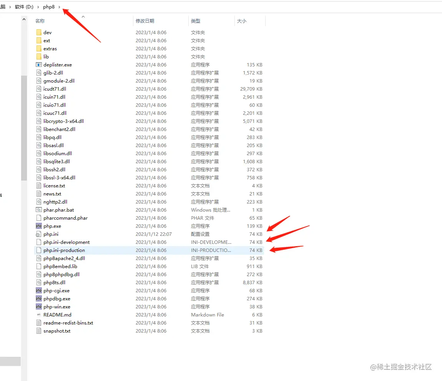Click the news.txt document icon

coord(39,194)
